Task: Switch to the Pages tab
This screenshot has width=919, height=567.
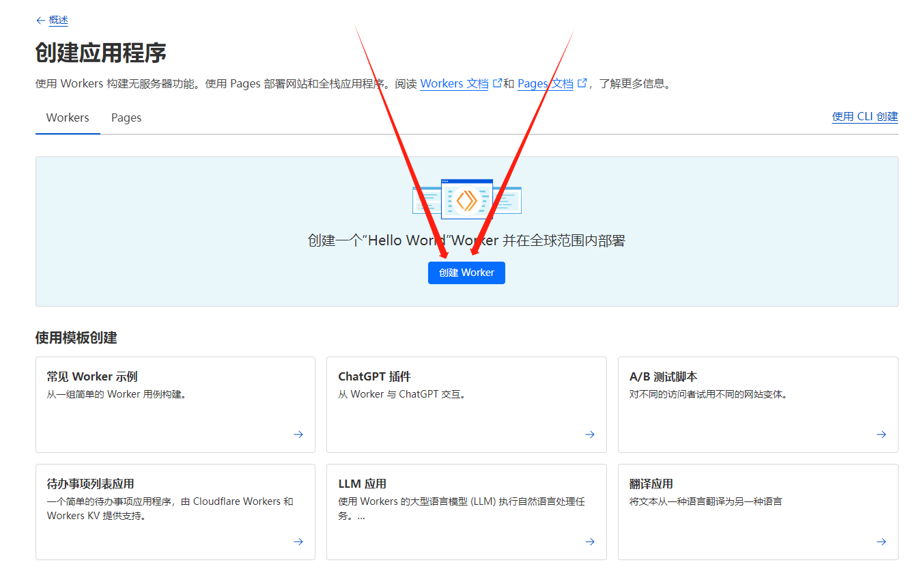Action: click(x=126, y=117)
